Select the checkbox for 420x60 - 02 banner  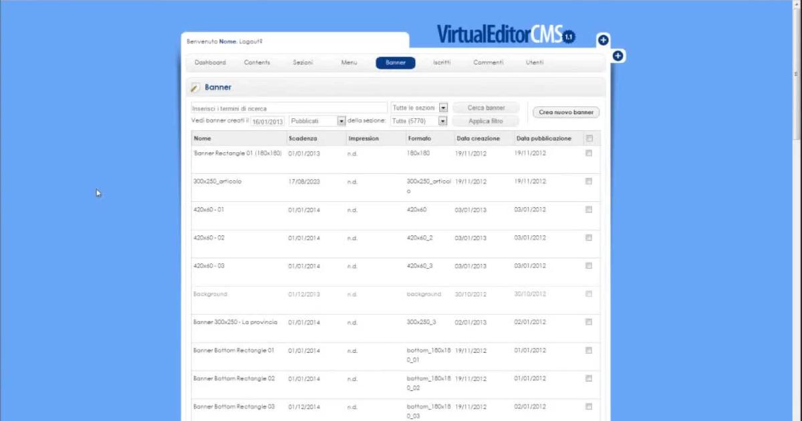(x=589, y=237)
